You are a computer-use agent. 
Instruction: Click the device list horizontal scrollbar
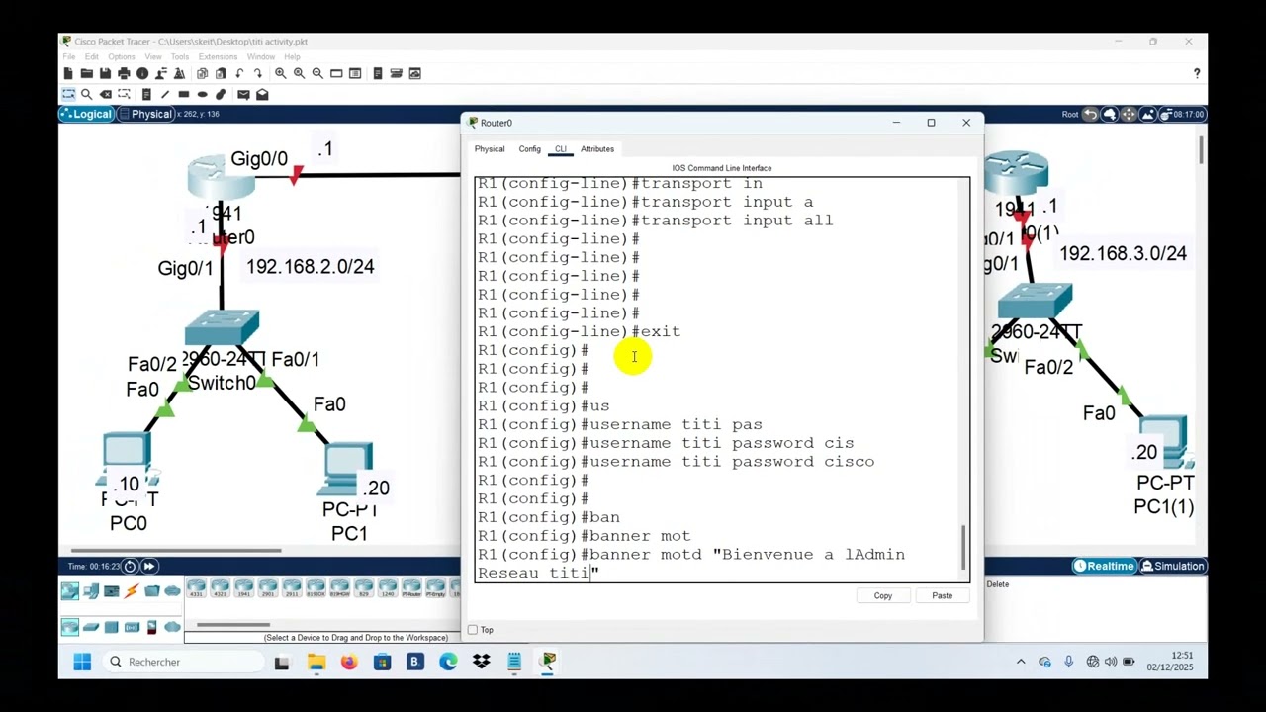pos(233,625)
